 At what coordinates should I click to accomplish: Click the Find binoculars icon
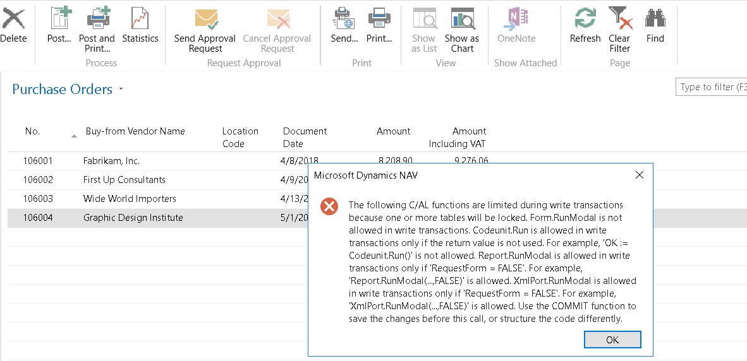click(655, 19)
